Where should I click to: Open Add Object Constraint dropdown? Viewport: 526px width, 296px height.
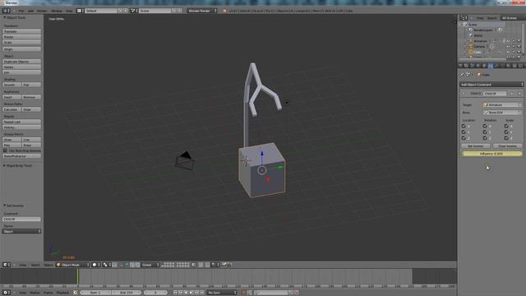pyautogui.click(x=491, y=85)
